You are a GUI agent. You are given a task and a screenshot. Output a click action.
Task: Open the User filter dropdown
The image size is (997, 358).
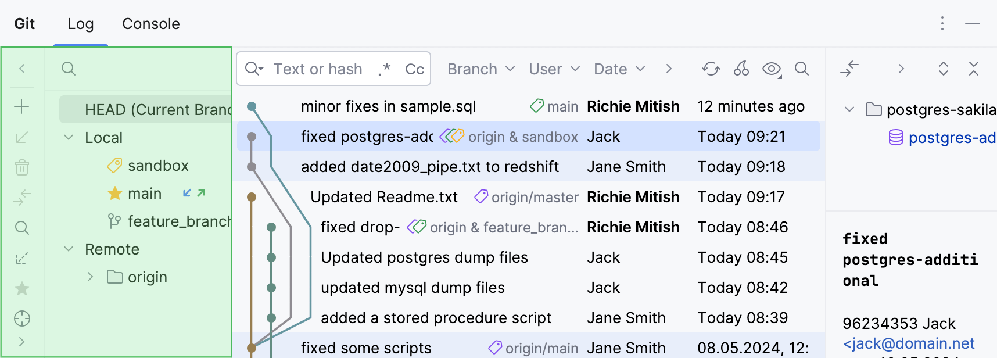[x=554, y=69]
